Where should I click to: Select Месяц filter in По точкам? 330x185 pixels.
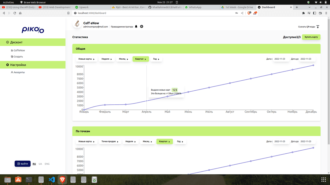click(x=147, y=141)
